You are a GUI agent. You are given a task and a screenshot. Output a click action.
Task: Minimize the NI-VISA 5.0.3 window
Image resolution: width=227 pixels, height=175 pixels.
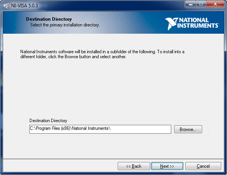[x=191, y=4]
